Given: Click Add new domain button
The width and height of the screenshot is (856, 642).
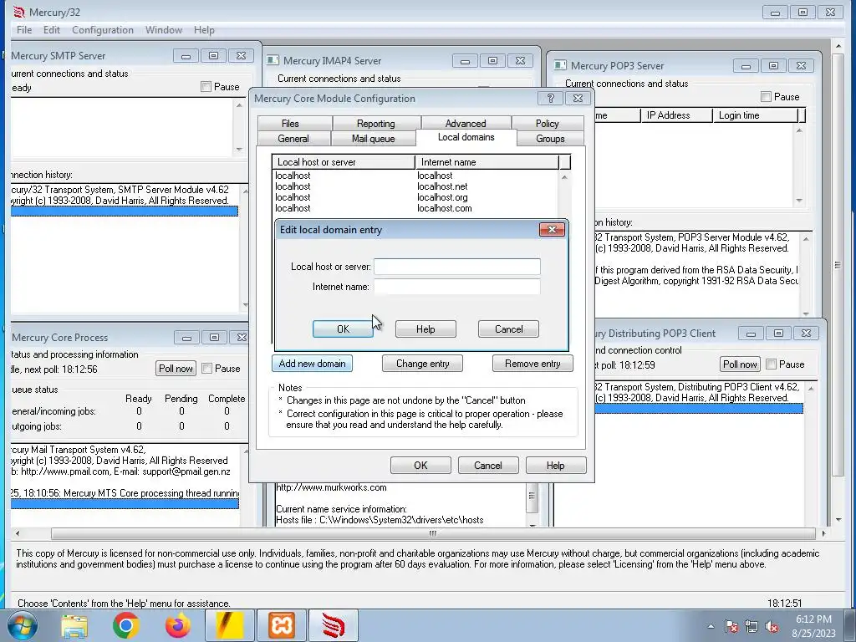Looking at the screenshot, I should click(x=313, y=363).
